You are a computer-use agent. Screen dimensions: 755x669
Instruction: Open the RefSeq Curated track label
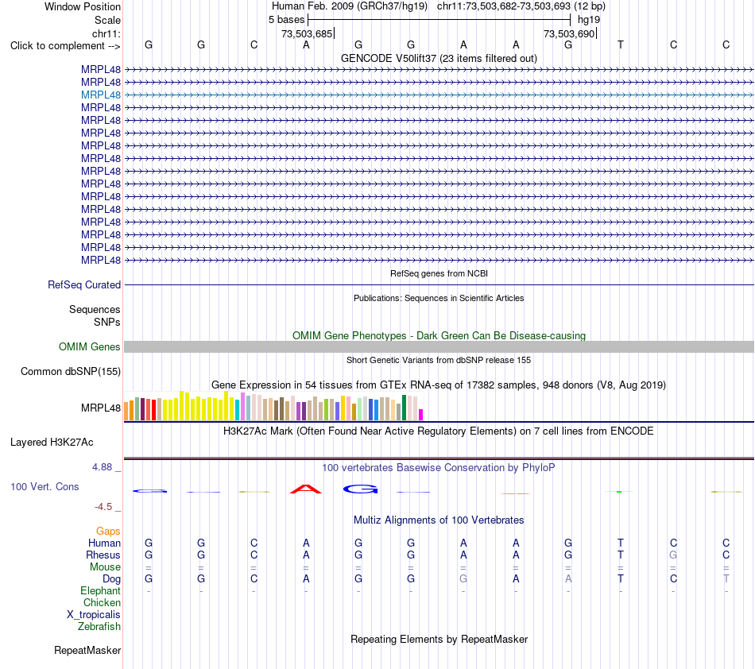coord(84,285)
